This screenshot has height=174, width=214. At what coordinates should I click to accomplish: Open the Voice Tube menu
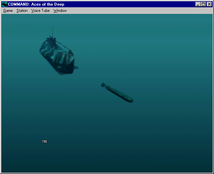40,11
